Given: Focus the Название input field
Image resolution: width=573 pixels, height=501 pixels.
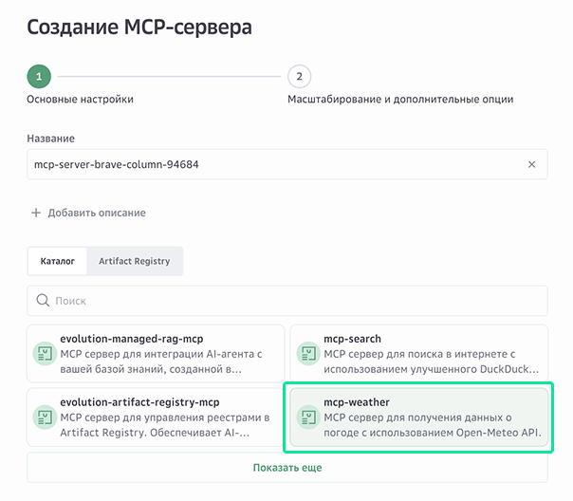Looking at the screenshot, I should (x=275, y=164).
